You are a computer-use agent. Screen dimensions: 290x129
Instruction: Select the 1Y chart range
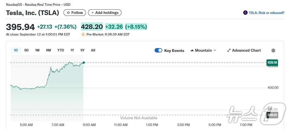(72, 50)
